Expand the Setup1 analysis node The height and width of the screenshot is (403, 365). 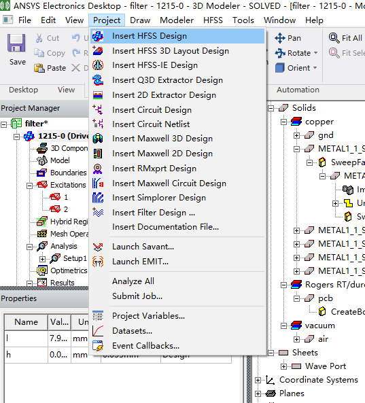42,259
